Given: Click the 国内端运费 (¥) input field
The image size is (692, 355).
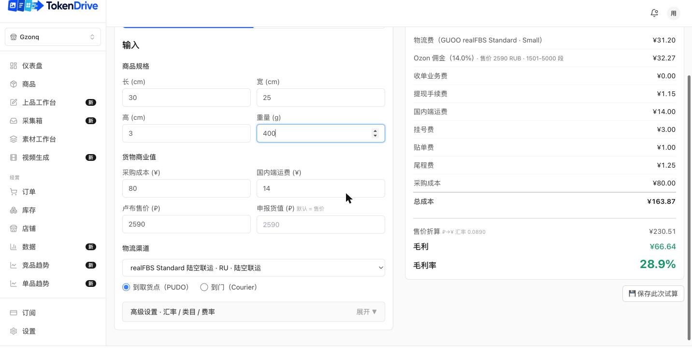Looking at the screenshot, I should (x=321, y=188).
